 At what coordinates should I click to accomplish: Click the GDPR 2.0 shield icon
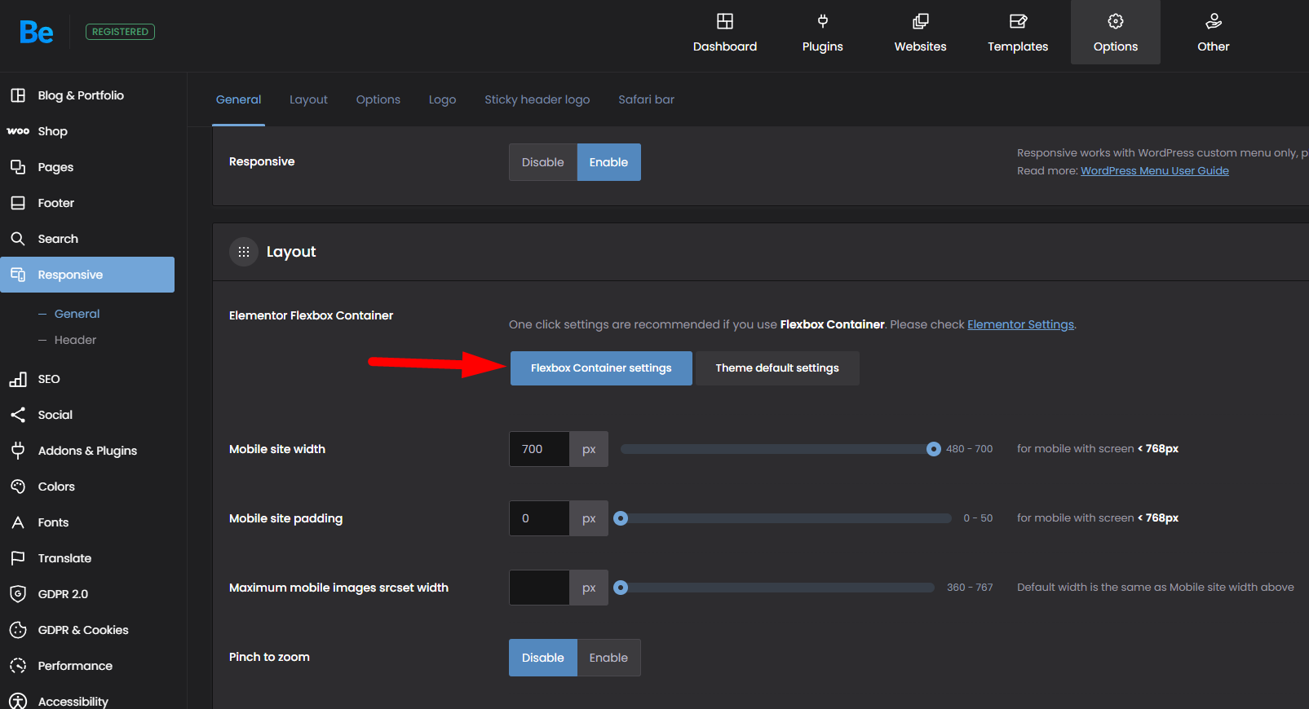18,594
